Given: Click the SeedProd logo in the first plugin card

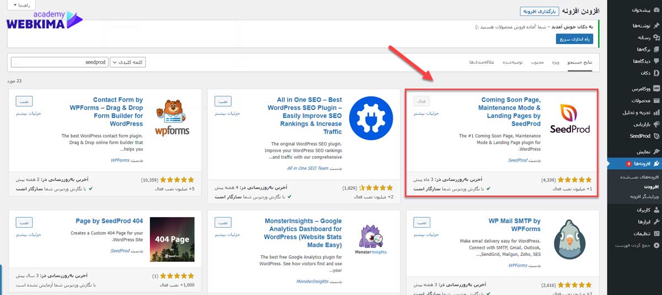Looking at the screenshot, I should [570, 119].
